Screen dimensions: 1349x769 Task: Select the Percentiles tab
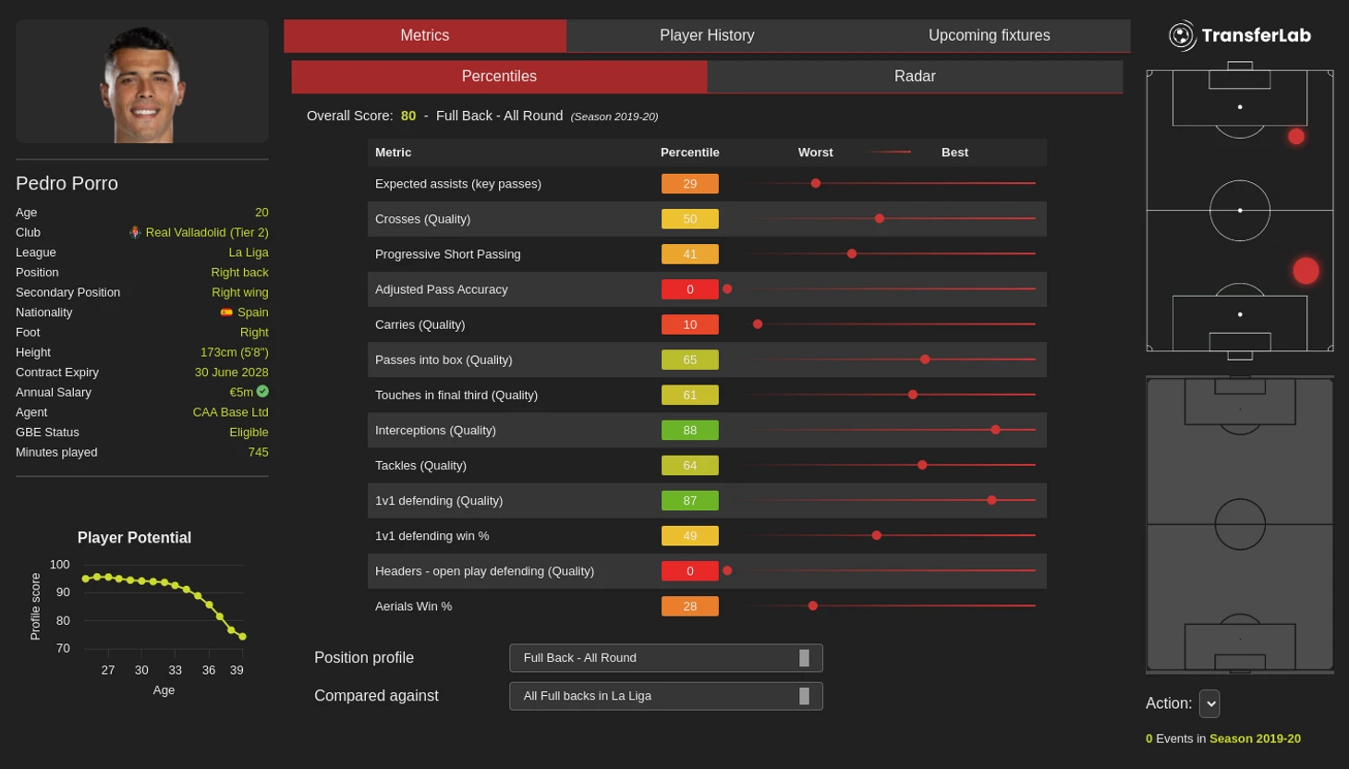tap(499, 77)
